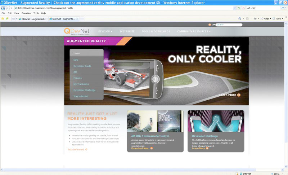
Task: Expand the Print dropdown arrow
Action: [258, 19]
